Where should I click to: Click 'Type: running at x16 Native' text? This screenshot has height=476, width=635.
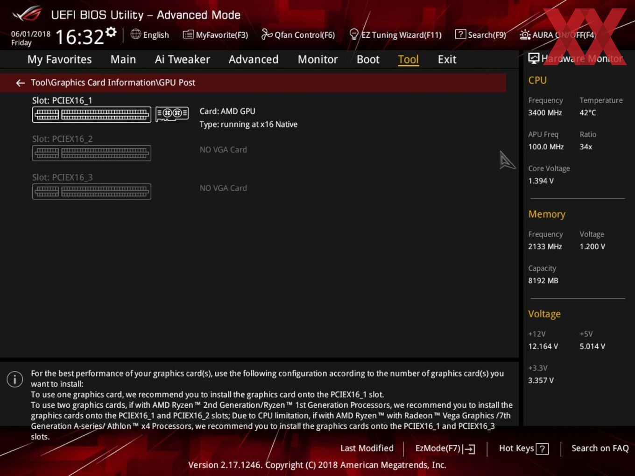(x=248, y=124)
